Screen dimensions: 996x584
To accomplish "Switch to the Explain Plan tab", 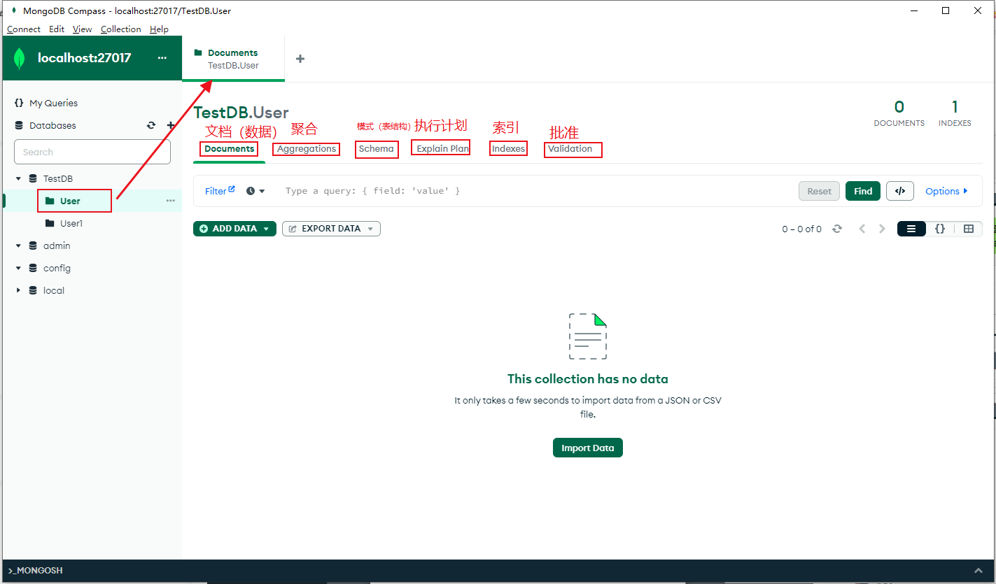I will point(442,149).
